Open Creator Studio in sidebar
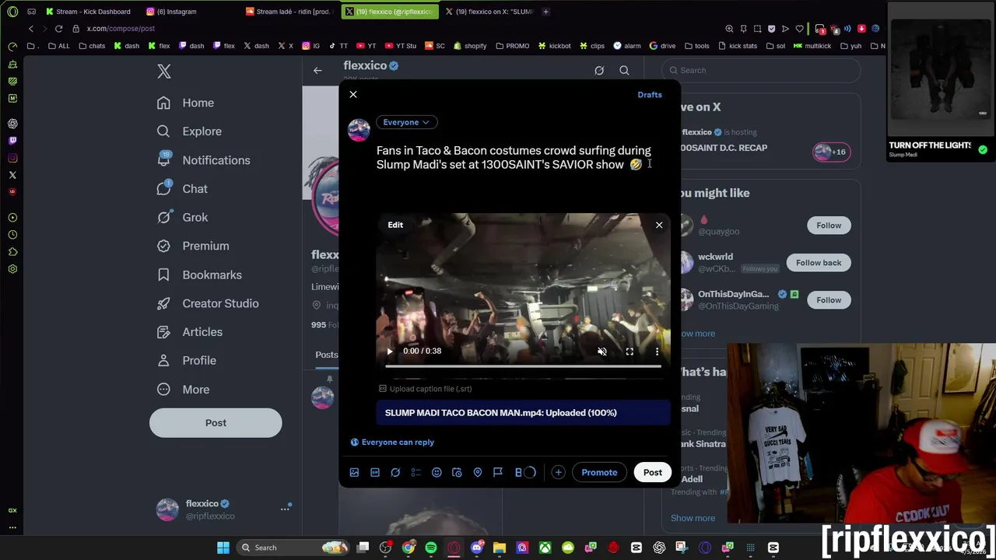 208,303
